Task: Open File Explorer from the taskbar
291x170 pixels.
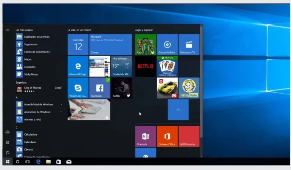Action: click(x=48, y=162)
